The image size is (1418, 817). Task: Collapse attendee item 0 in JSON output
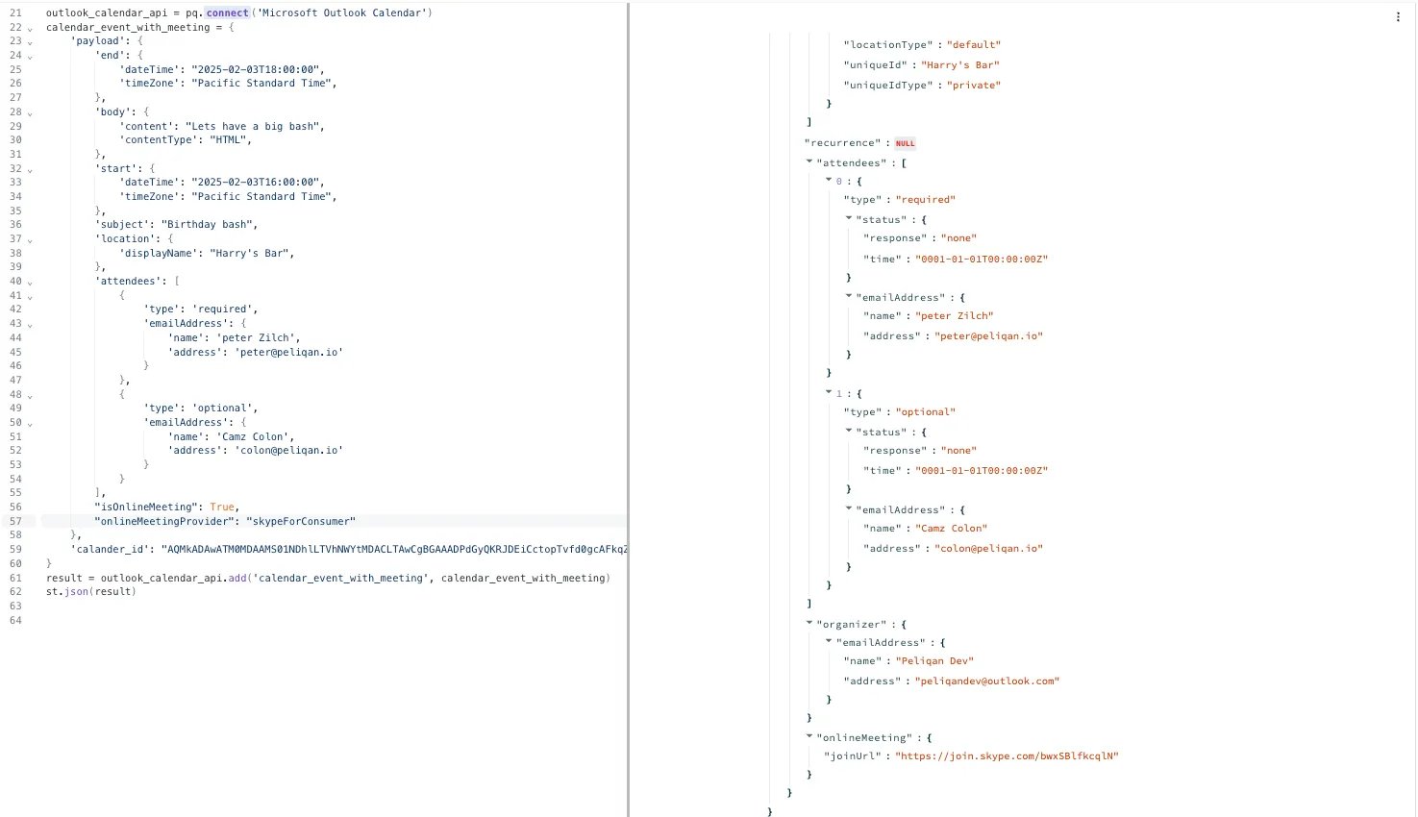pyautogui.click(x=829, y=180)
